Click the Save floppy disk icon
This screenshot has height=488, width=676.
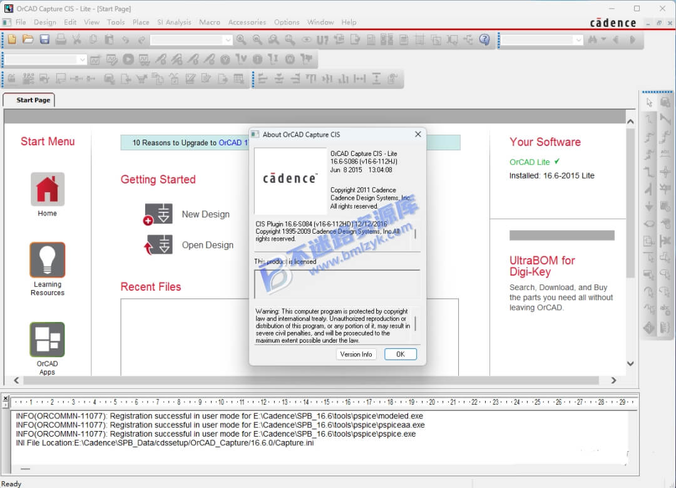coord(44,39)
